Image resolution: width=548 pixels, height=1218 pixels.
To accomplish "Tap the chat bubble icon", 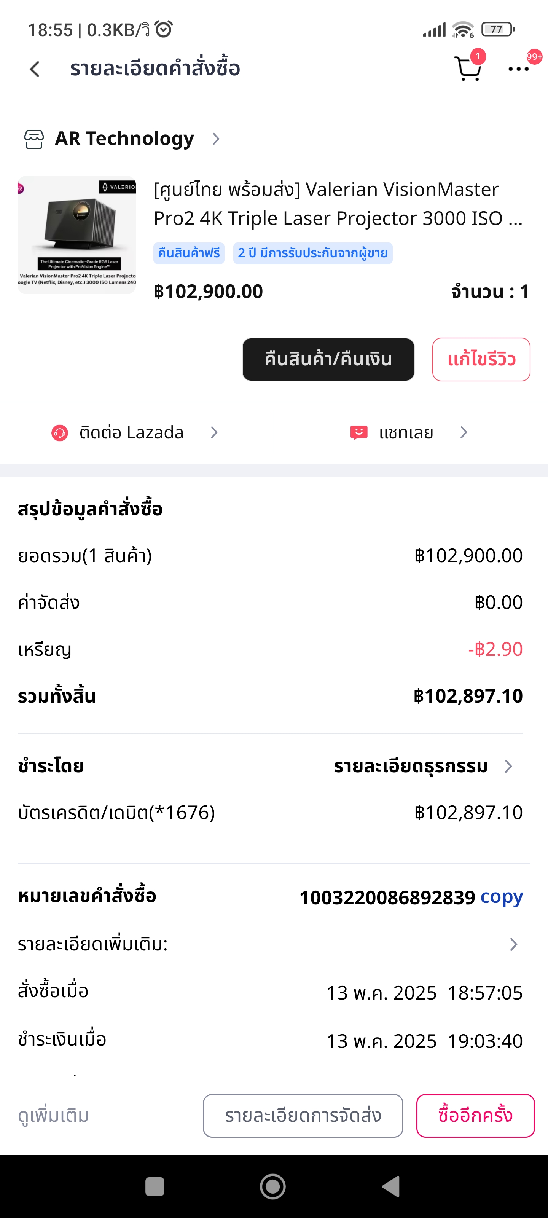I will click(x=358, y=433).
